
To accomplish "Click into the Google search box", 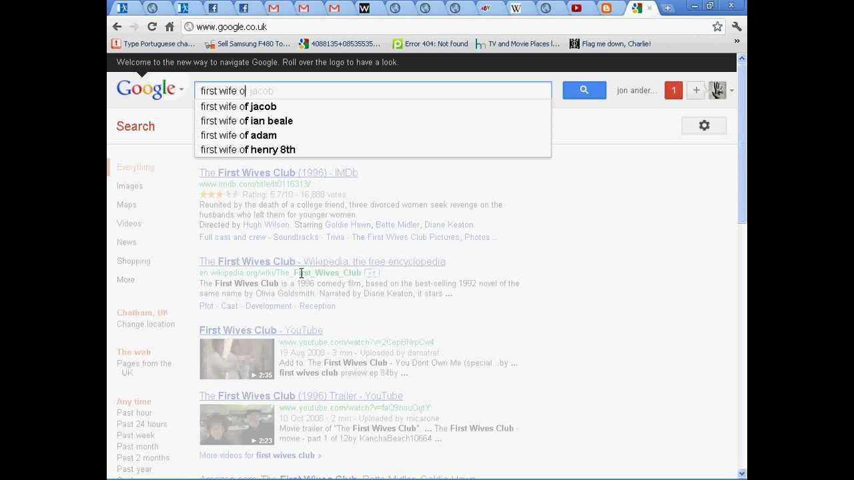I will point(373,91).
